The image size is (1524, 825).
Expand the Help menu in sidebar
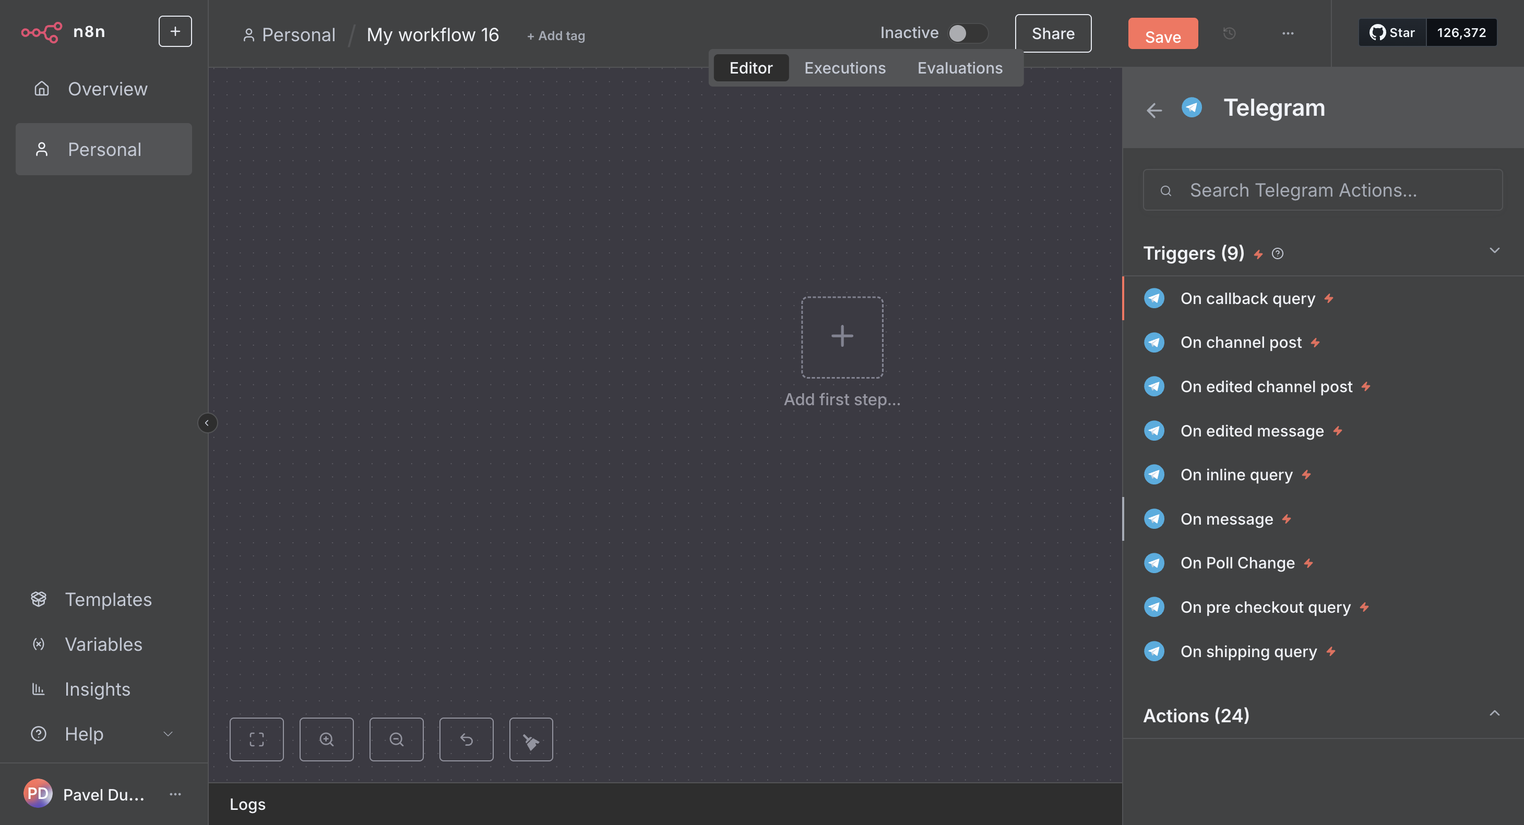(x=168, y=734)
